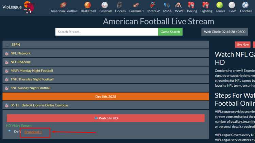
Task: Click NFL shield beside Sunday Night Football
Action: [7, 88]
